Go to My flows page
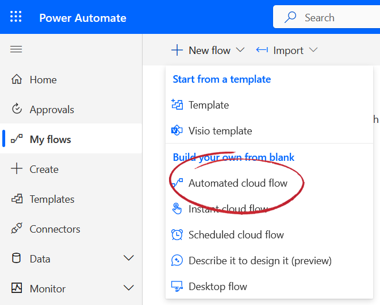 [x=51, y=140]
